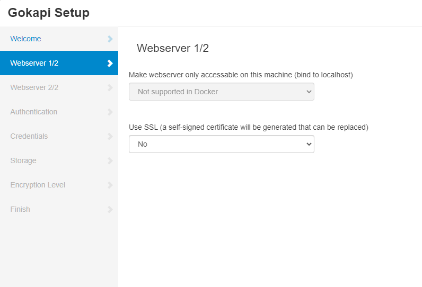Click the chevron beside Credentials
The height and width of the screenshot is (287, 422).
point(110,137)
